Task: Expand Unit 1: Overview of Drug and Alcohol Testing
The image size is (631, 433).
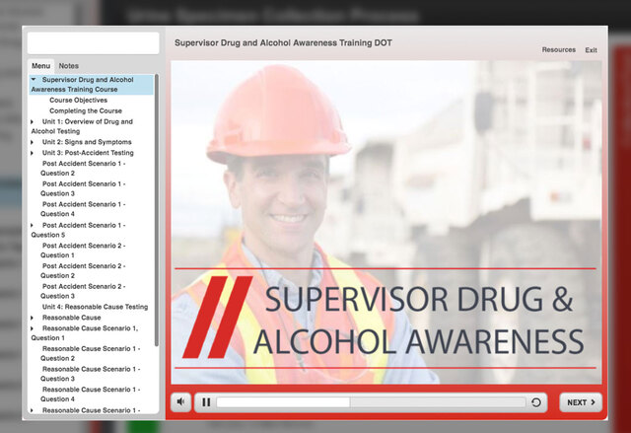Action: (x=33, y=121)
